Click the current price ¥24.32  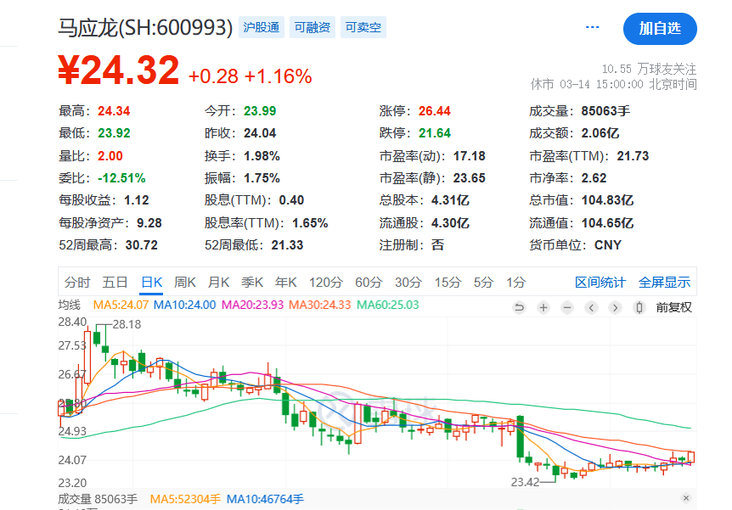click(119, 70)
